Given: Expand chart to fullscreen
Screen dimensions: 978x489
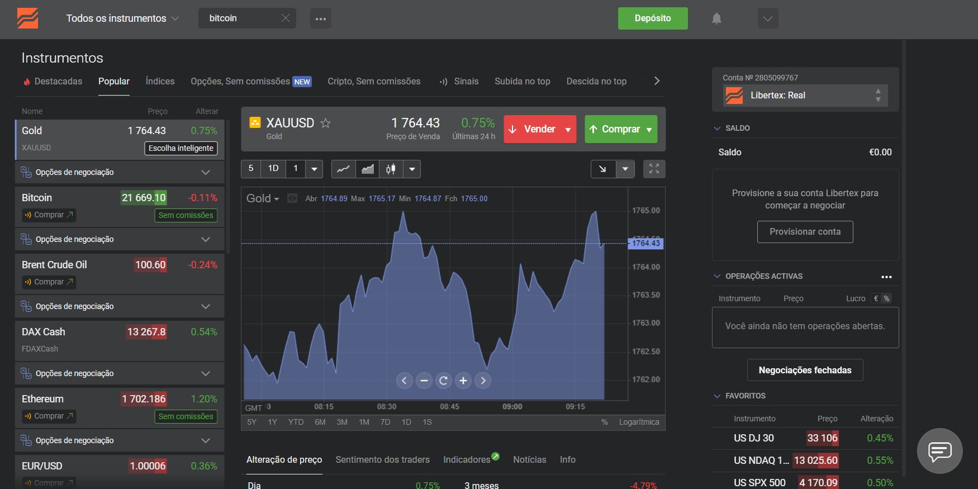Looking at the screenshot, I should click(x=654, y=169).
